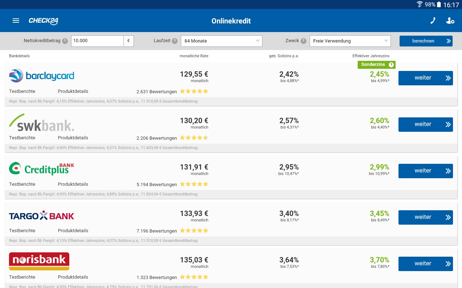Open swkbank Testberichte
Screen dimensions: 462x288
[x=22, y=138]
